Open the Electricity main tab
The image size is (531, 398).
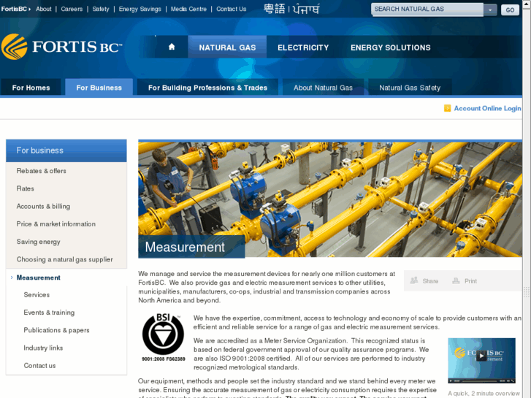303,47
